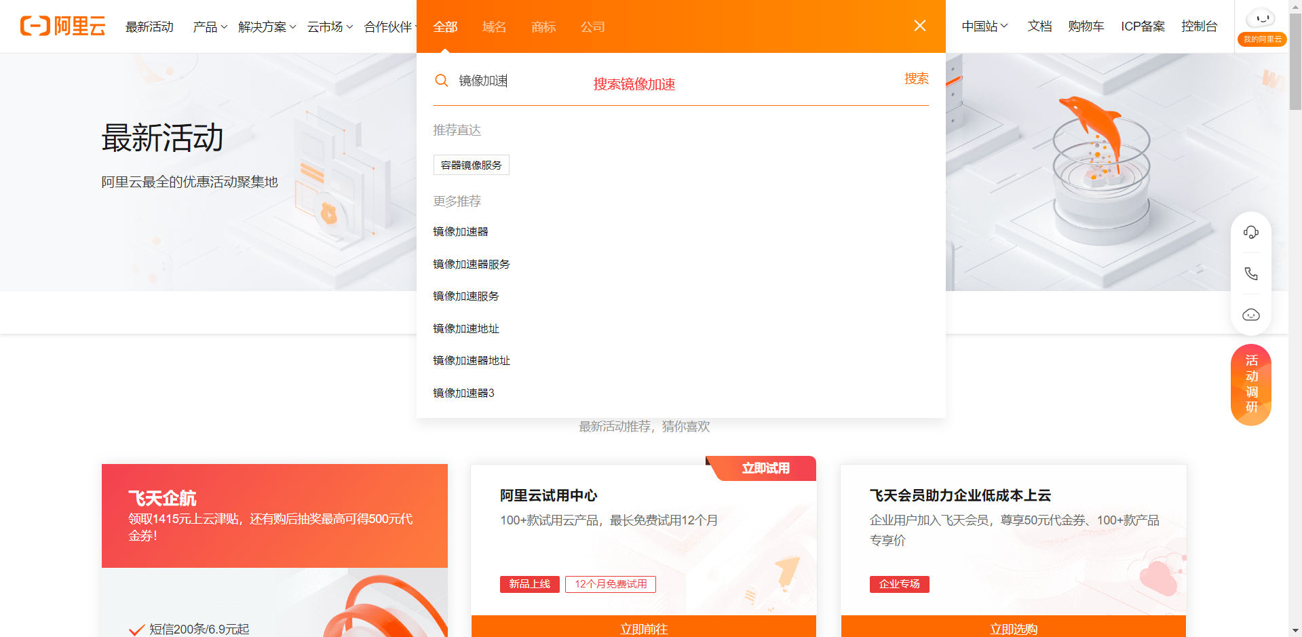Viewport: 1302px width, 637px height.
Task: Expand the 云市场 dropdown menu
Action: pos(330,26)
